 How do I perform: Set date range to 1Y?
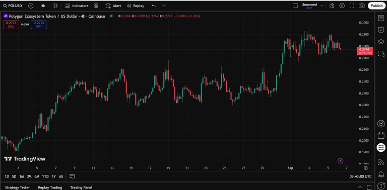click(53, 176)
